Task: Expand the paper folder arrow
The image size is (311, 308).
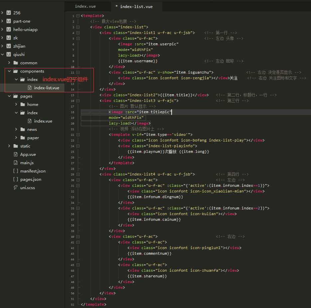Action: point(16,138)
